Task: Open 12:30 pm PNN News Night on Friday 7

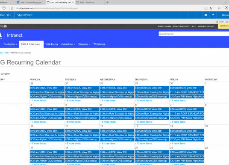Action: (x=187, y=118)
